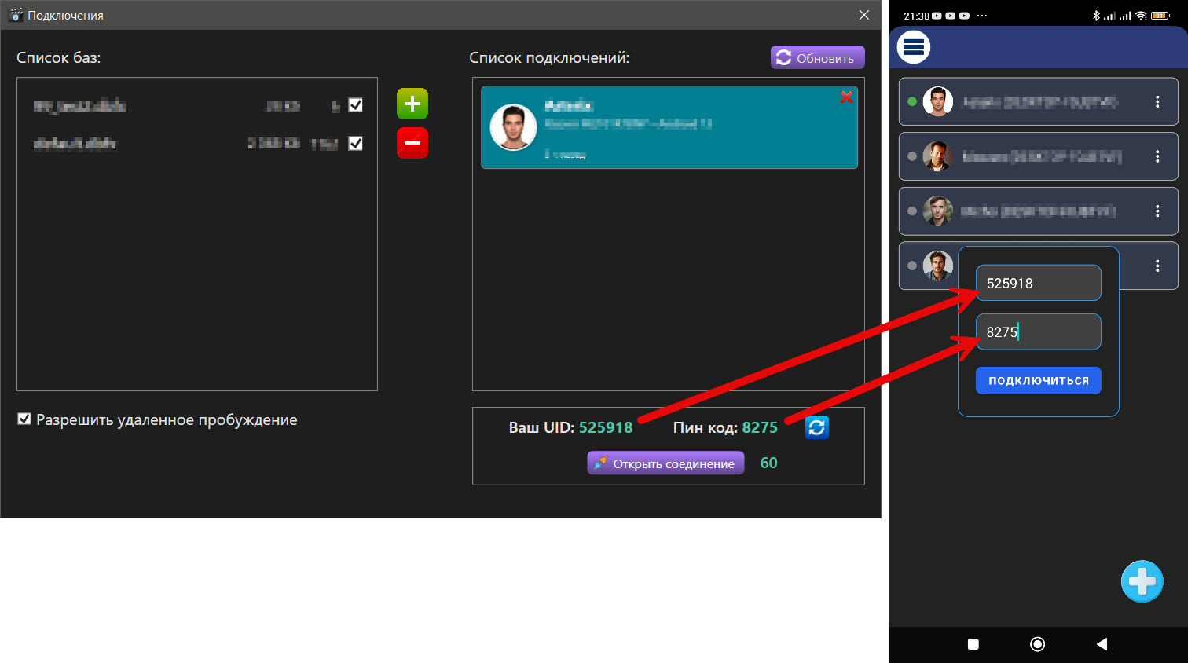
Task: Tap the ПОДКЛЮЧИТЬСЯ button
Action: pos(1038,380)
